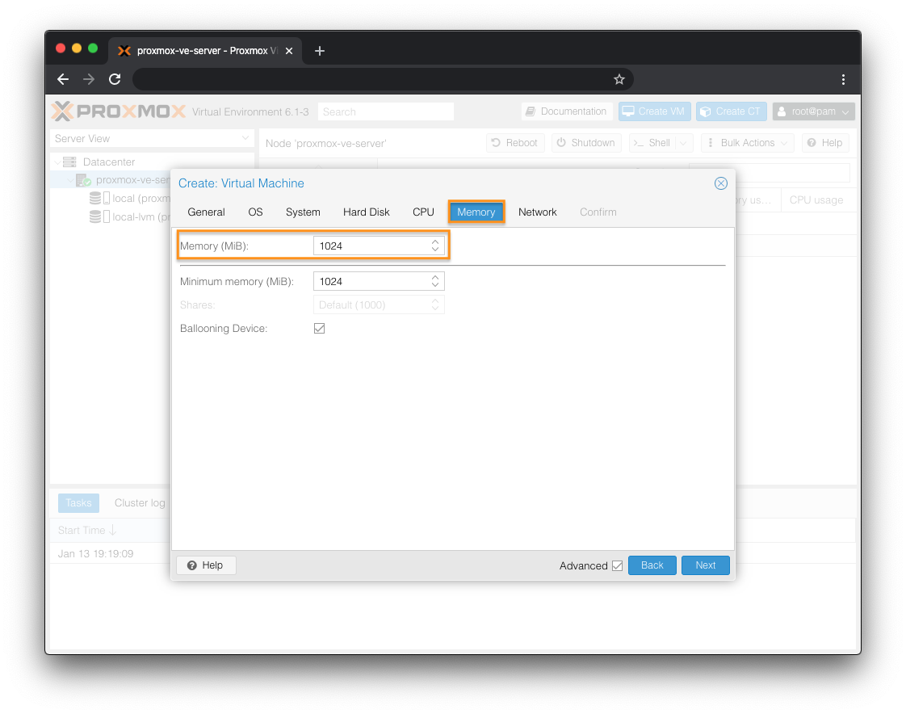Open the Documentation button
This screenshot has width=906, height=714.
[x=567, y=111]
